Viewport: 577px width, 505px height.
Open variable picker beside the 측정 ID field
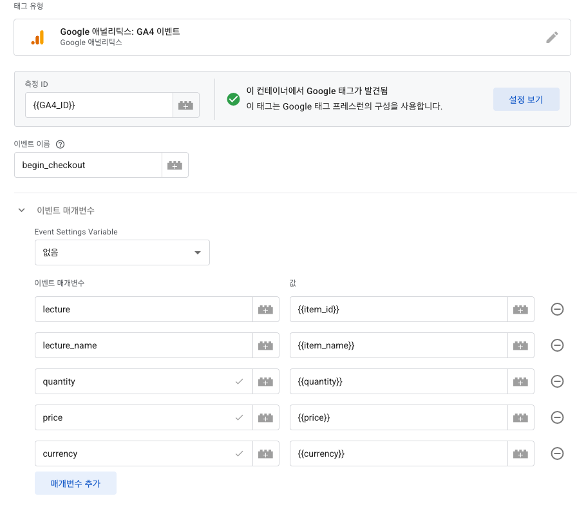tap(185, 105)
